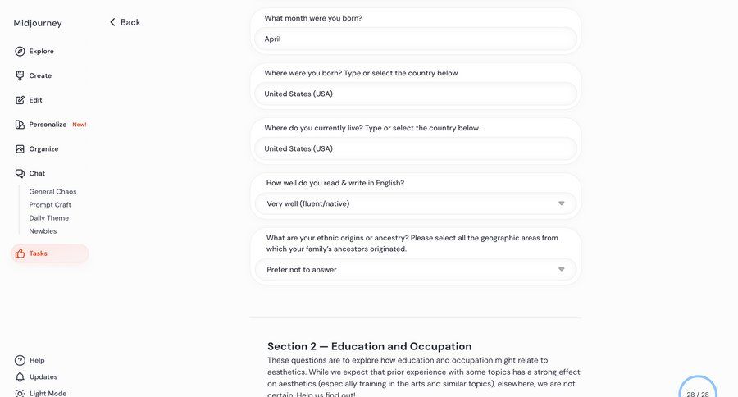Image resolution: width=738 pixels, height=397 pixels.
Task: Open the birth month field showing April
Action: tap(415, 39)
